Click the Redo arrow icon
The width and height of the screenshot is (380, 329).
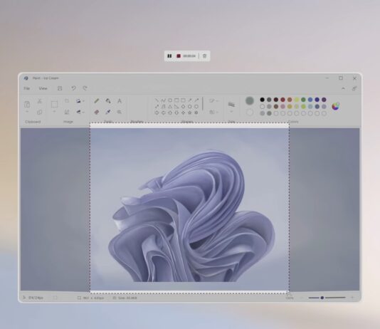click(85, 88)
